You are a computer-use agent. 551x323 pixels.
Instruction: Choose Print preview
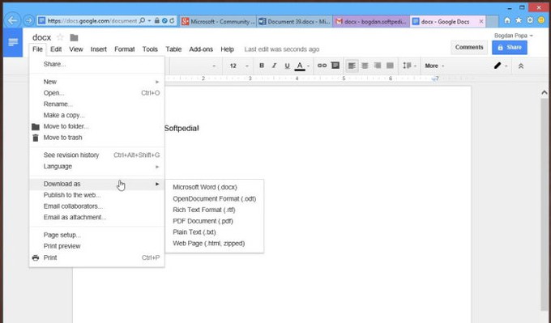(x=96, y=246)
